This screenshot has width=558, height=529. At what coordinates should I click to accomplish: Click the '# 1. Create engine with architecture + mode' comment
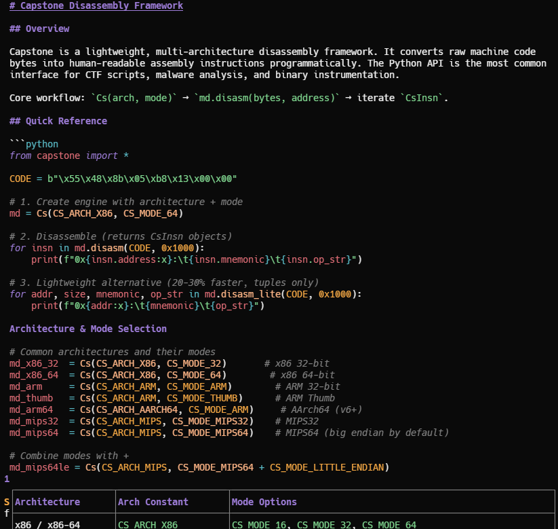coord(126,202)
